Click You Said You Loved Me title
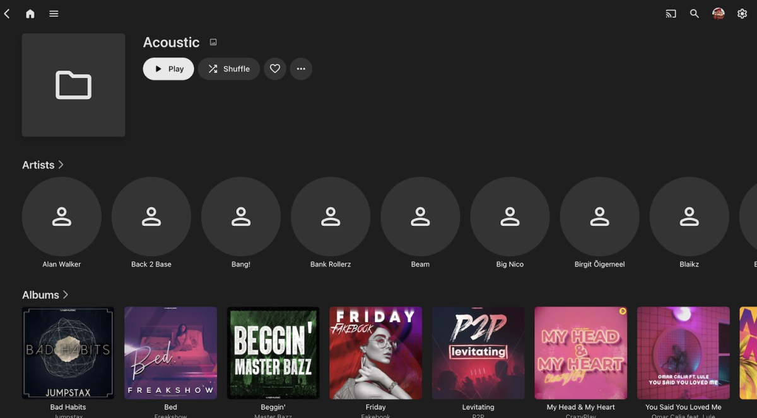 click(x=683, y=407)
